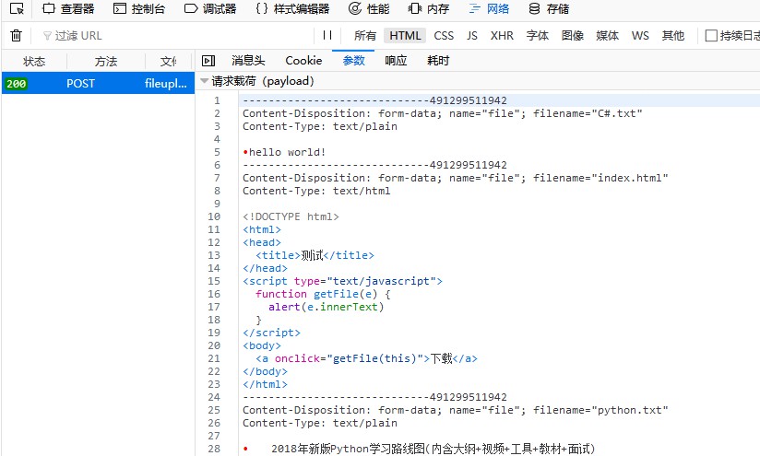
Task: Toggle the Images (图像) filter
Action: point(573,36)
